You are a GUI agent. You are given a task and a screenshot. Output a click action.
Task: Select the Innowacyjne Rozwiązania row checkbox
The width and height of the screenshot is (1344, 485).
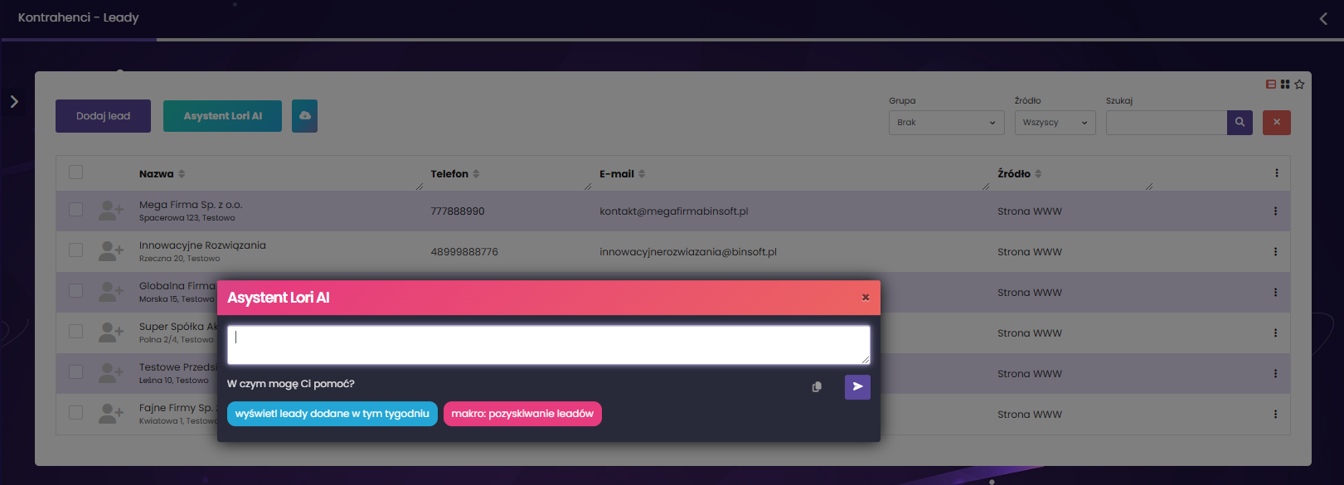76,250
